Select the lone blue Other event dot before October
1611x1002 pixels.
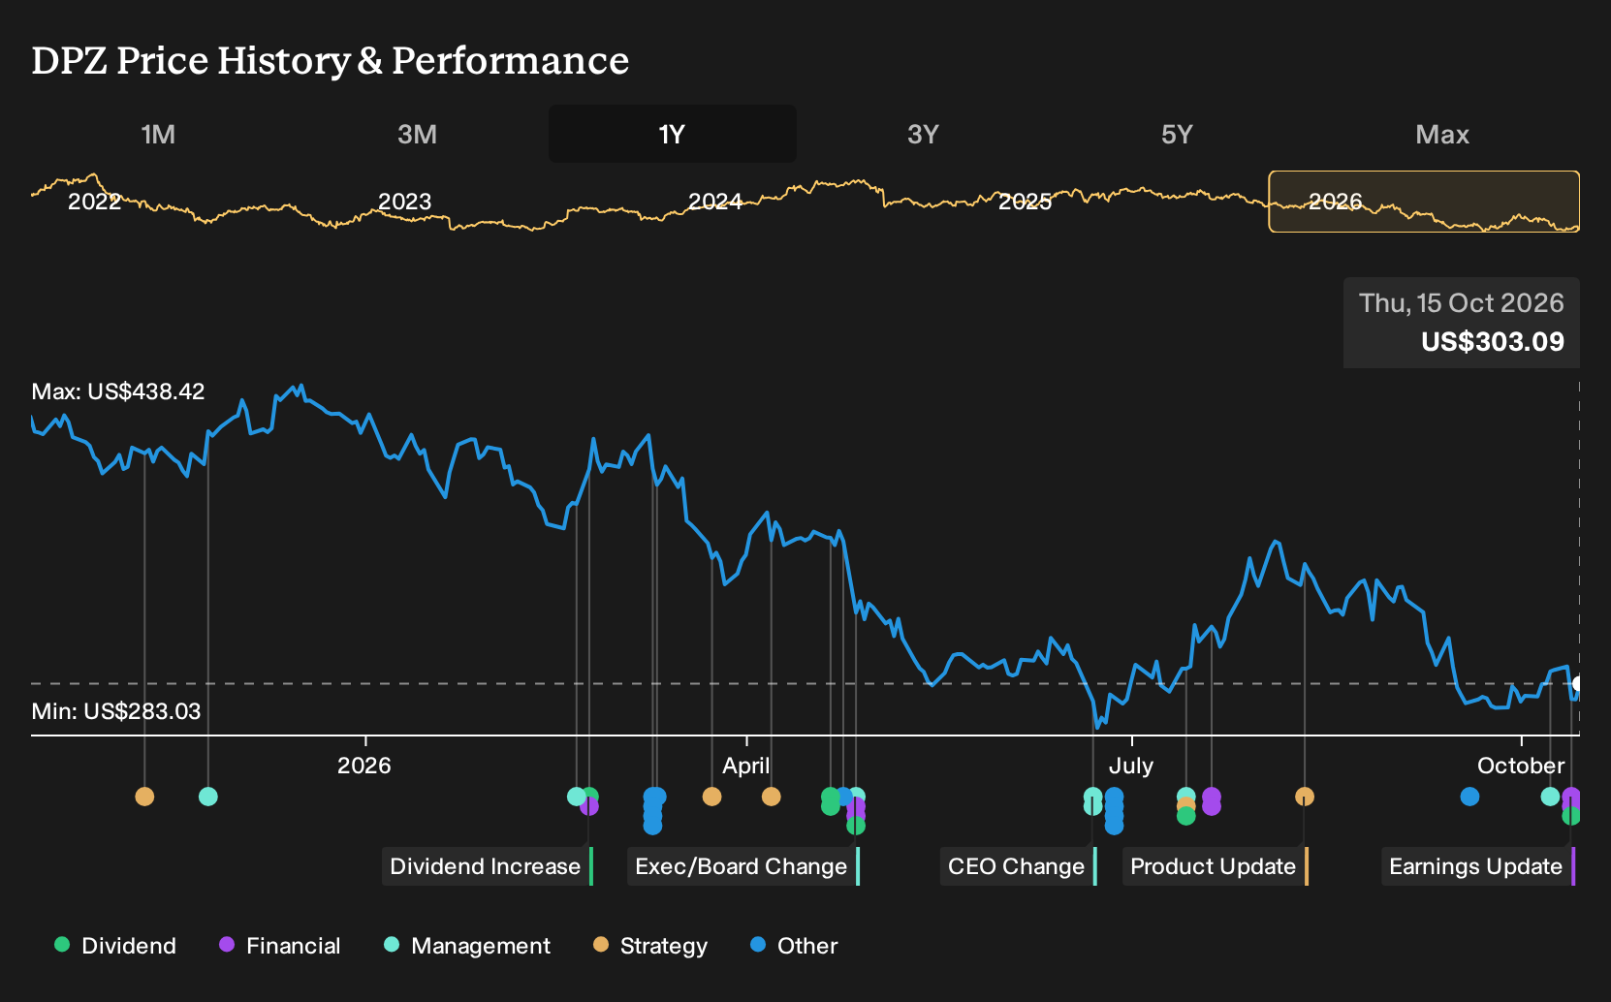coord(1469,797)
